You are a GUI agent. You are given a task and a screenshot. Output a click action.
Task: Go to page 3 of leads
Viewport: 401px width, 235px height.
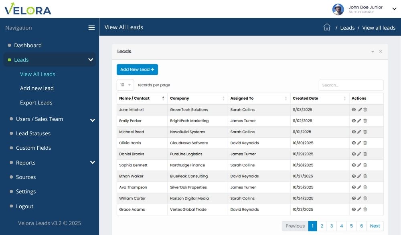(x=331, y=226)
